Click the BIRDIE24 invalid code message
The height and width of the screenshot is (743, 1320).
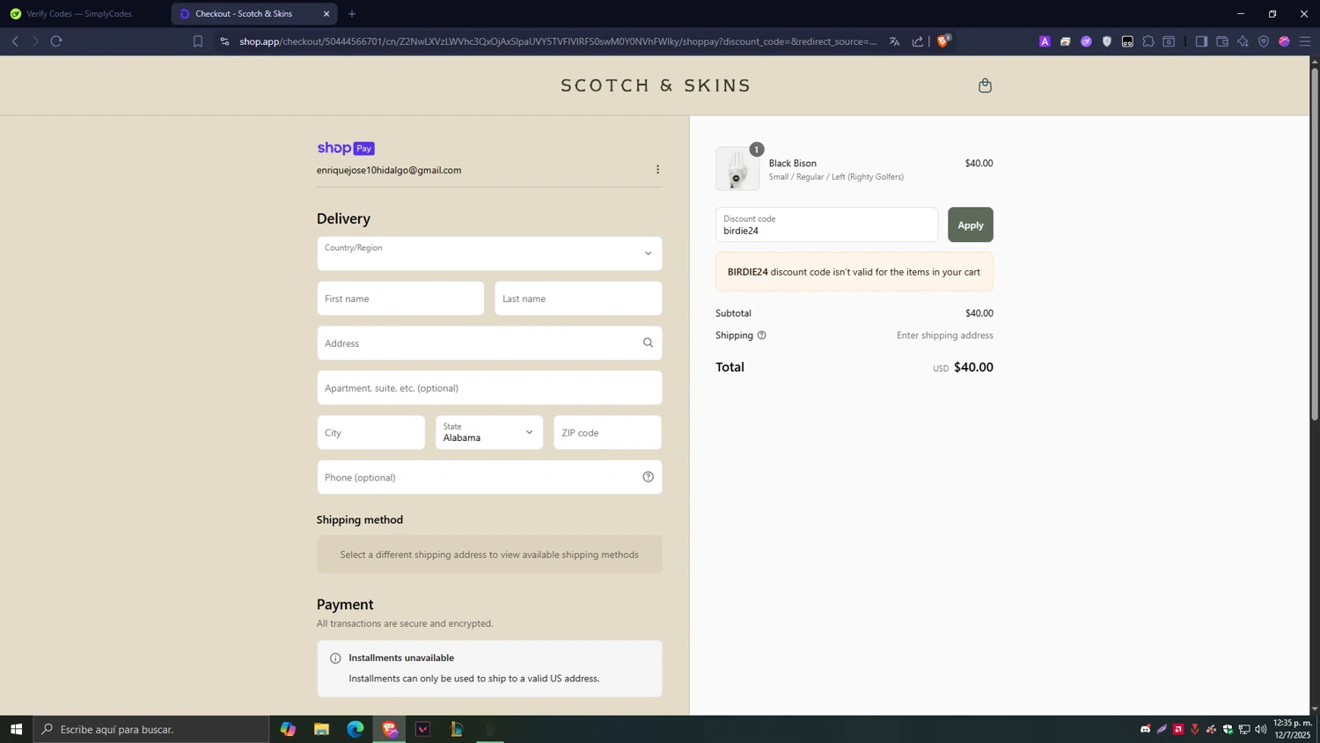(x=854, y=272)
